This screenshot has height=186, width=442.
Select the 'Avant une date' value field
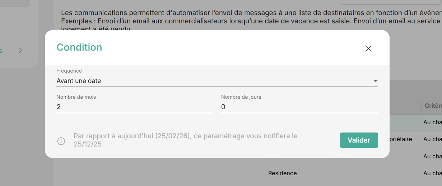(212, 81)
